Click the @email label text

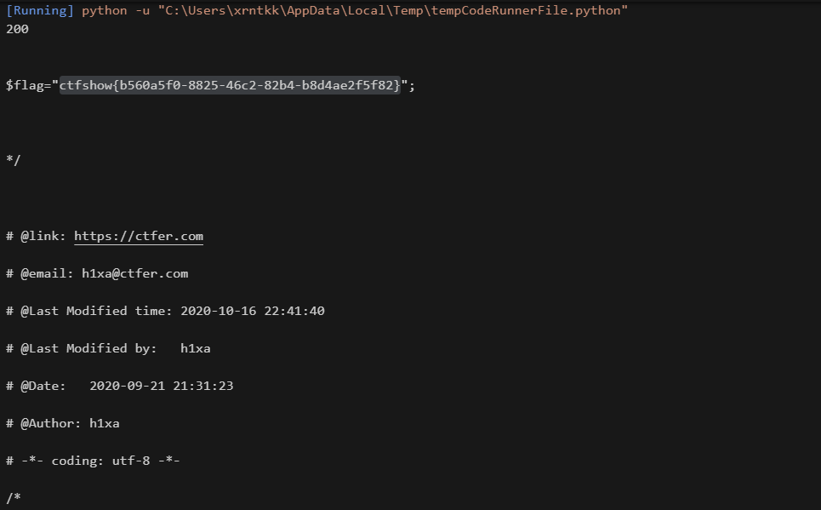pyautogui.click(x=47, y=273)
